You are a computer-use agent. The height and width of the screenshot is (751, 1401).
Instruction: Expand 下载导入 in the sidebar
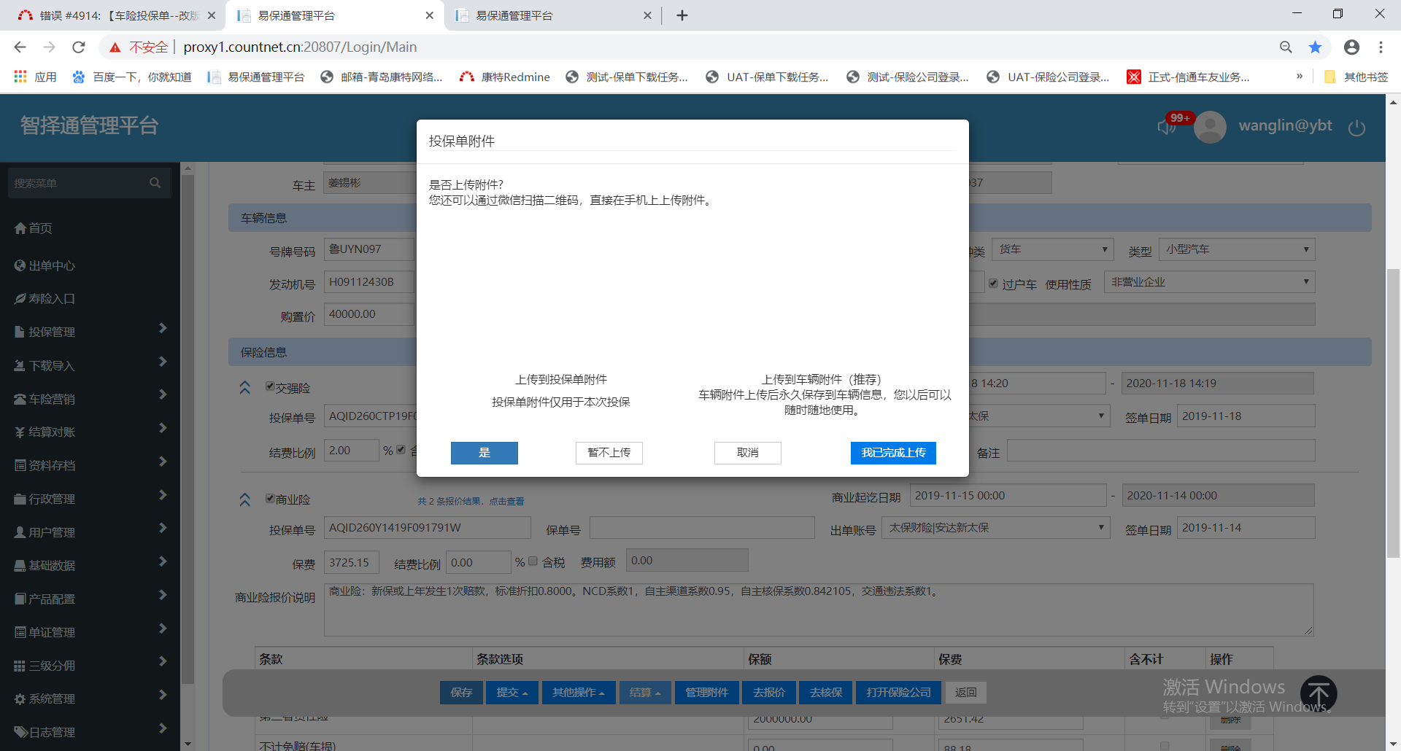(x=90, y=365)
